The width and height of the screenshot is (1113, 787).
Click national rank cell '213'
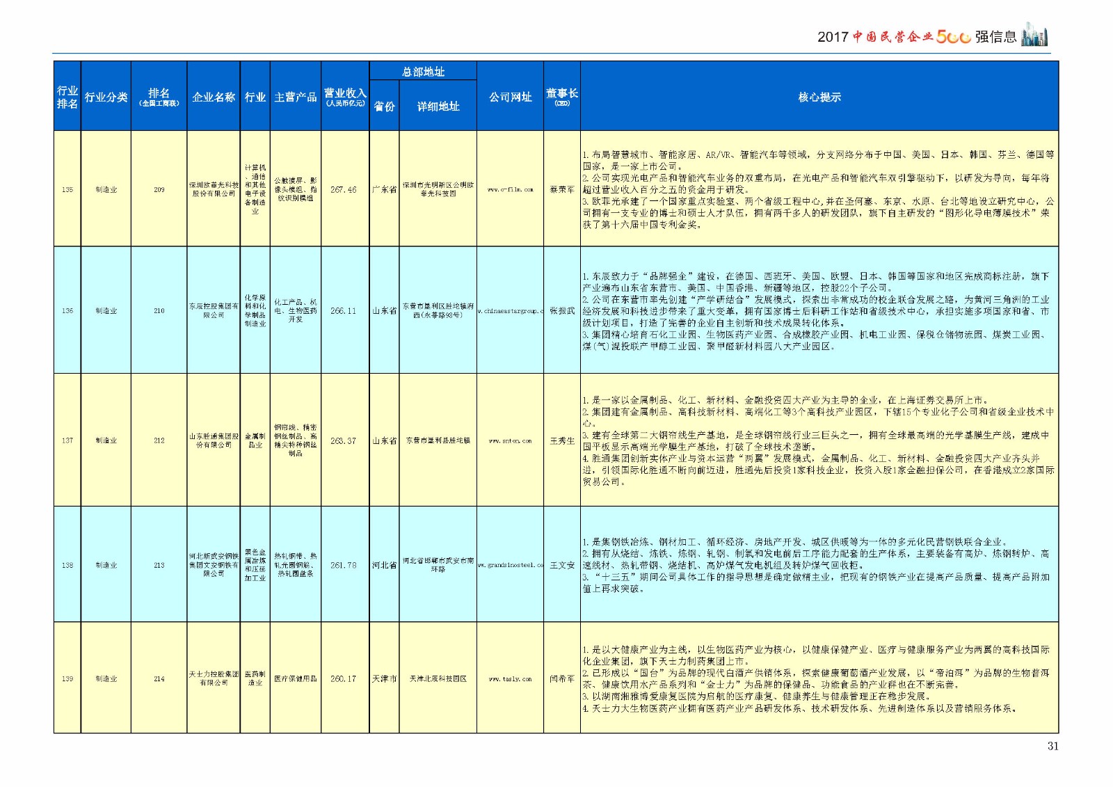[x=159, y=565]
